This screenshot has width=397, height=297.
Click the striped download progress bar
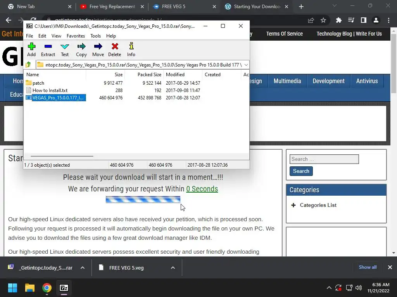point(143,200)
